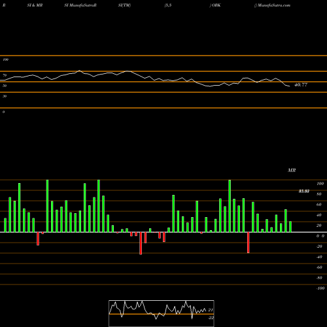
Task: Click the (5,5 parameter text in header
Action: point(168,5)
